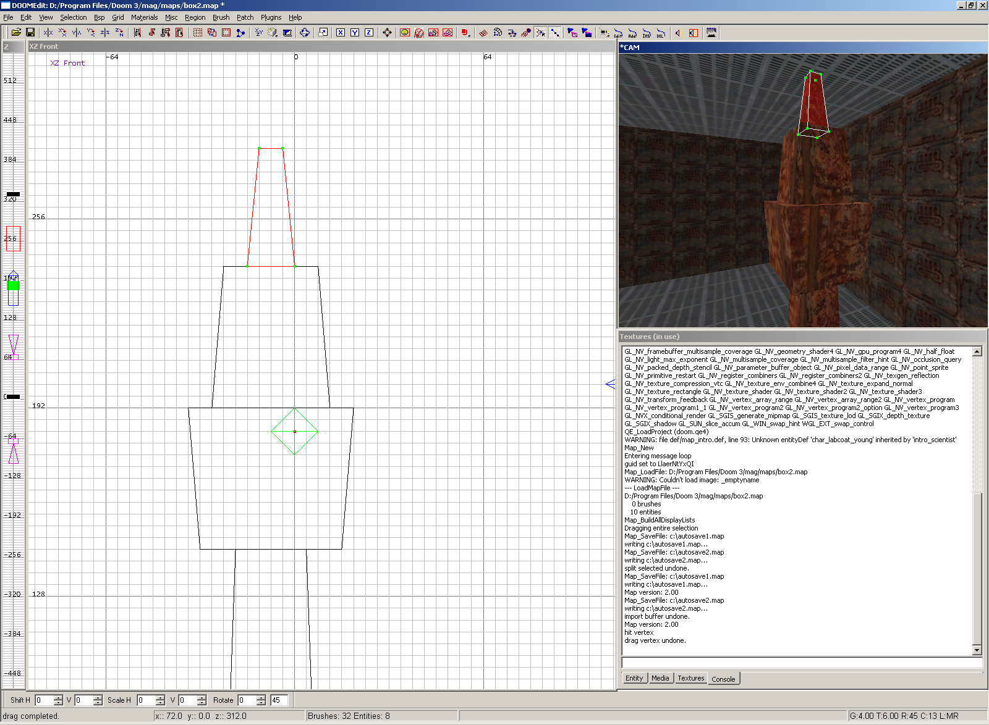The image size is (989, 725).
Task: Decrease the Shift V value with down arrow
Action: click(x=98, y=703)
